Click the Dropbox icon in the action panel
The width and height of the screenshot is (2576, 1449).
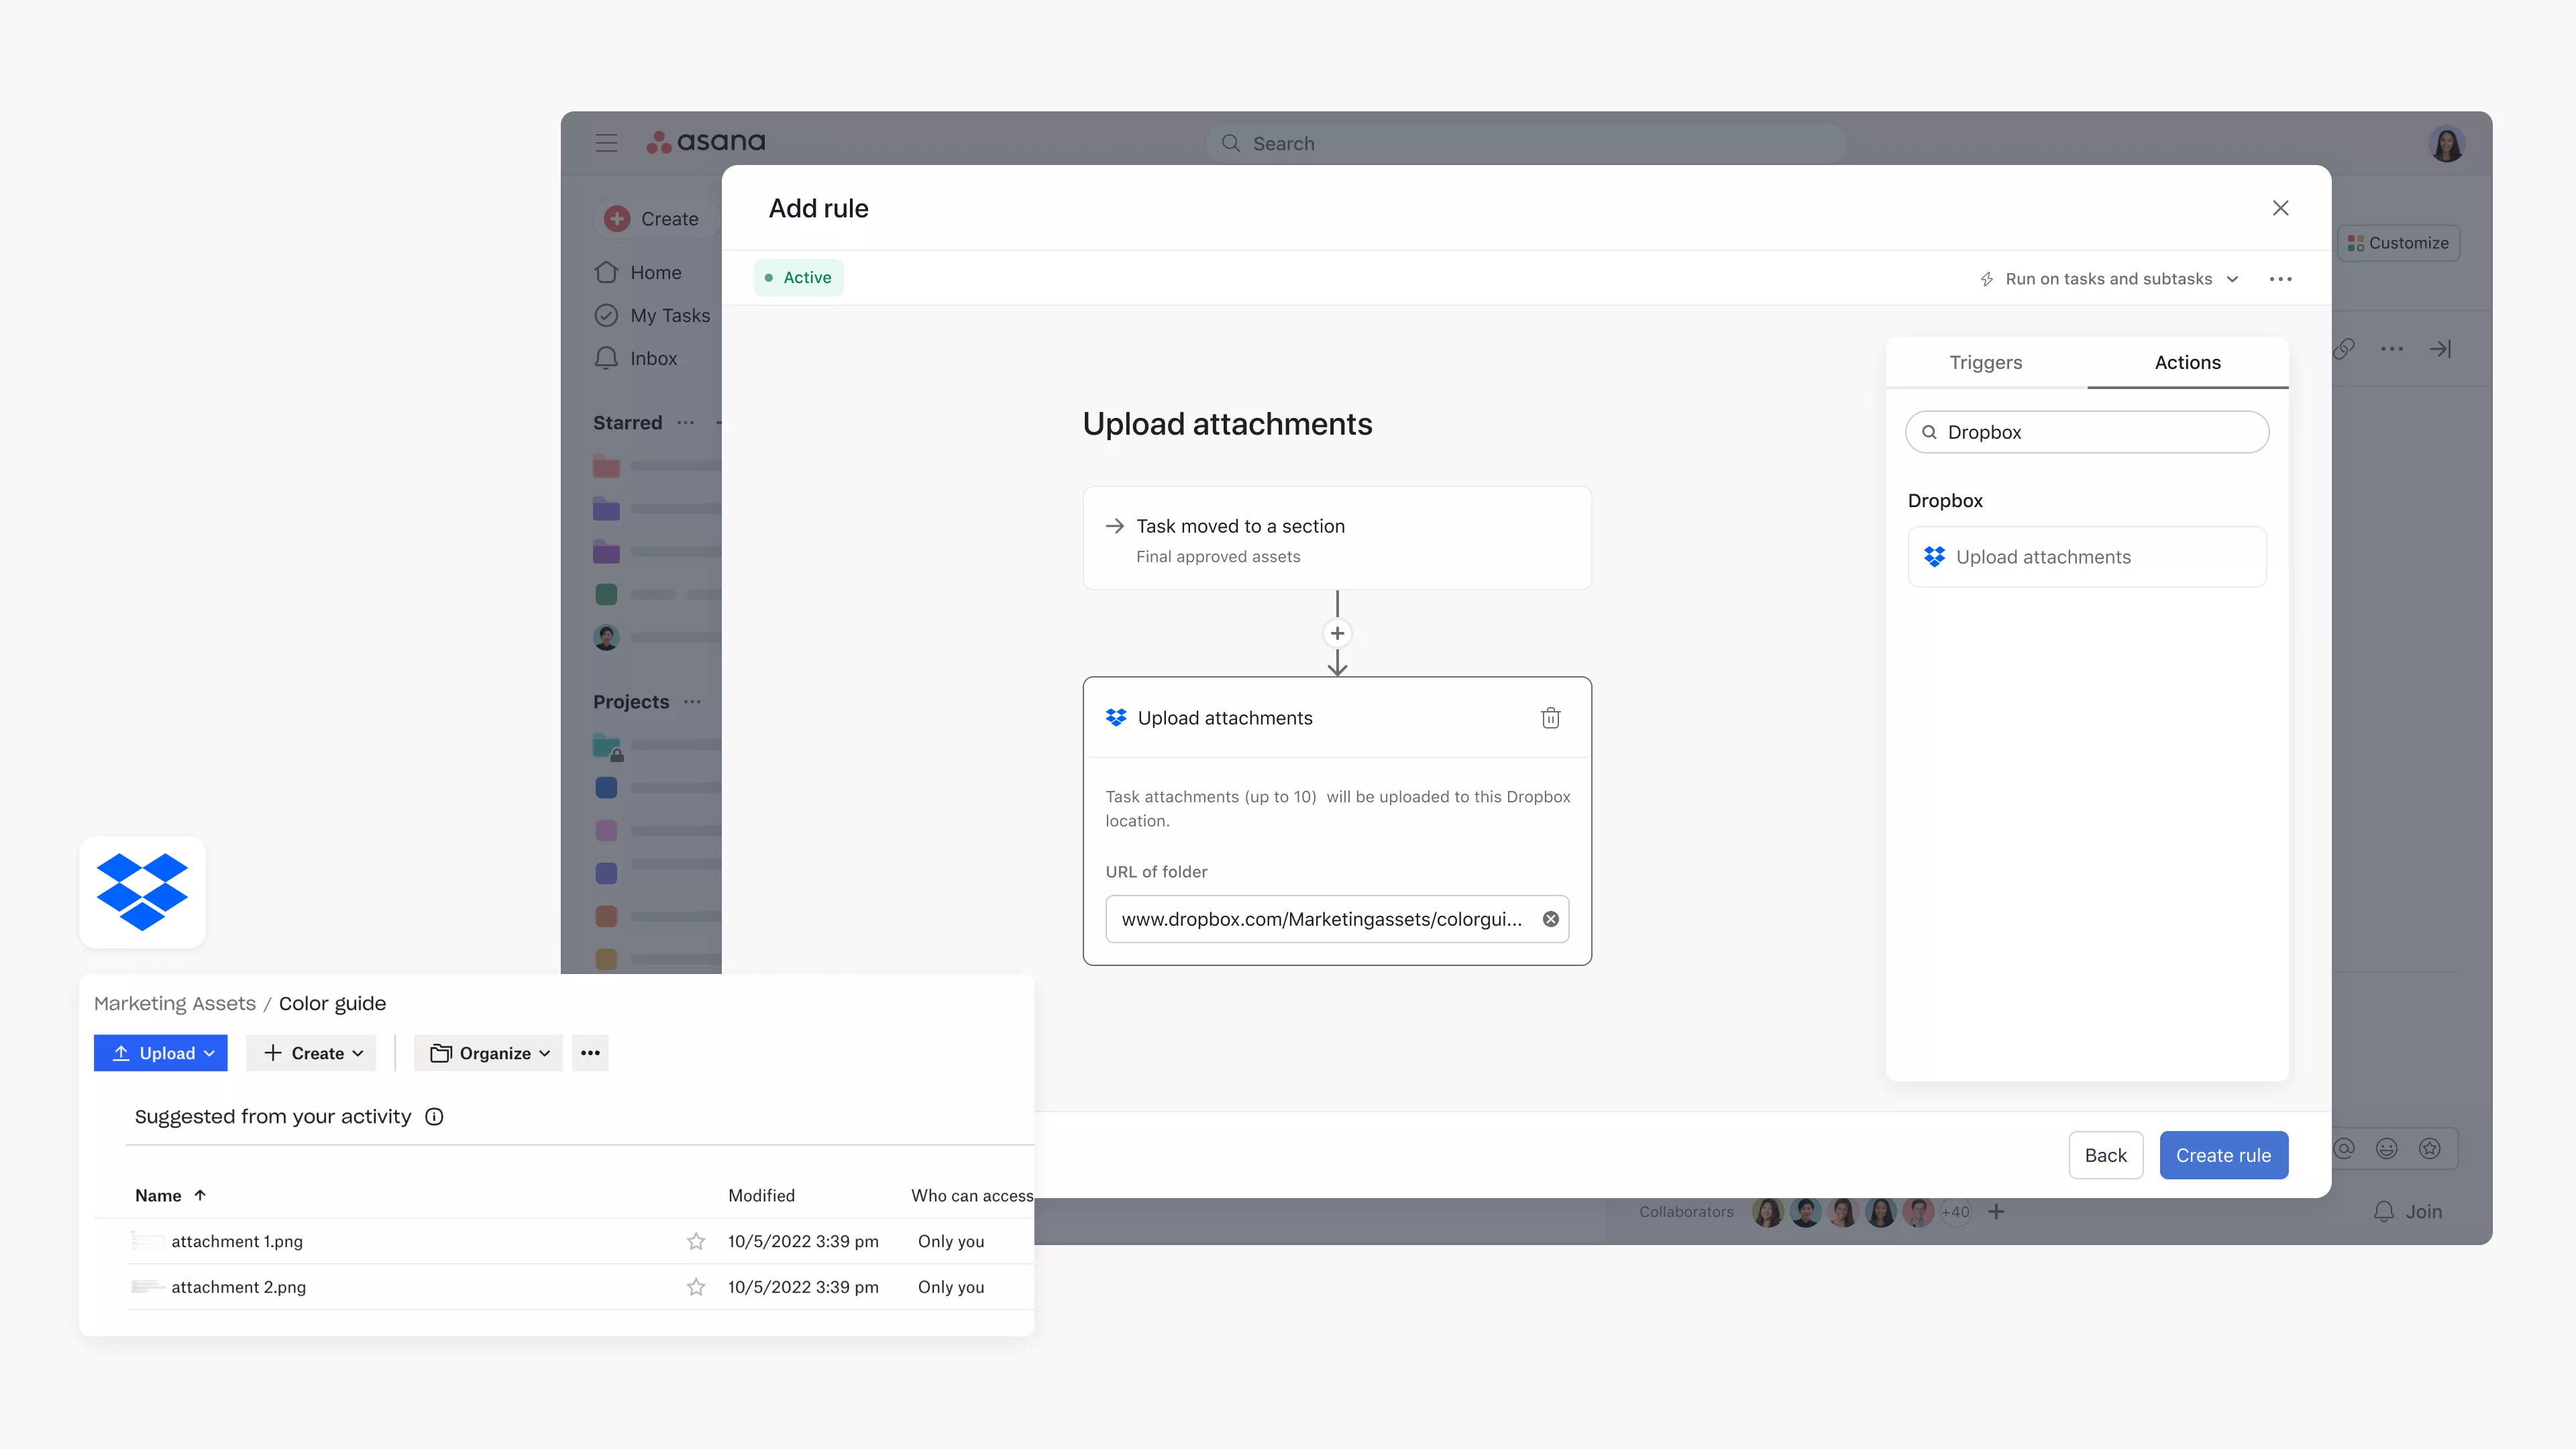pos(1935,555)
